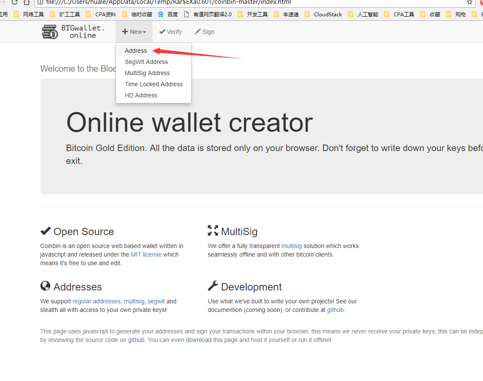
Task: Open the download link in footer
Action: pyautogui.click(x=199, y=340)
